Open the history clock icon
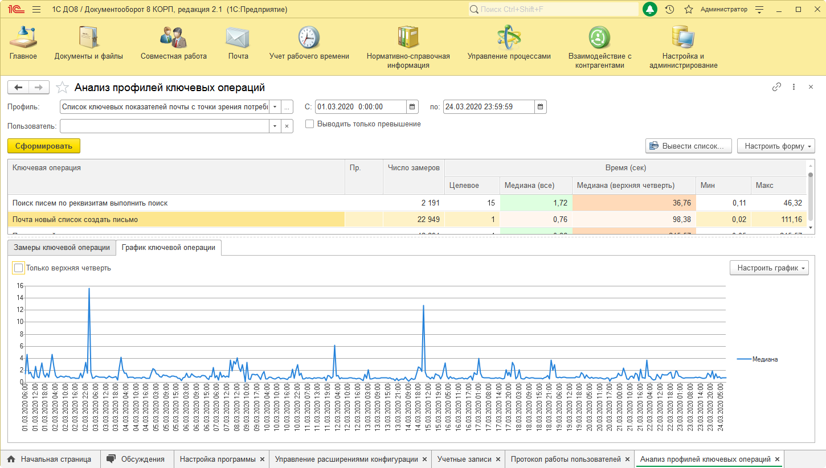 coord(669,9)
